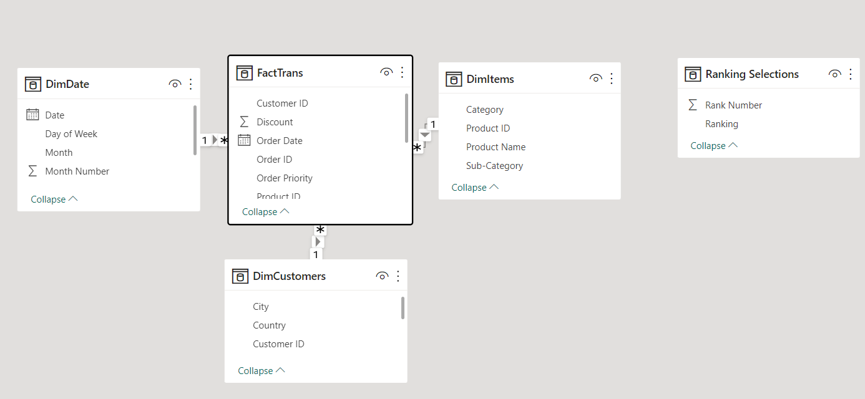Click the sigma icon beside Rank Number

click(x=692, y=105)
